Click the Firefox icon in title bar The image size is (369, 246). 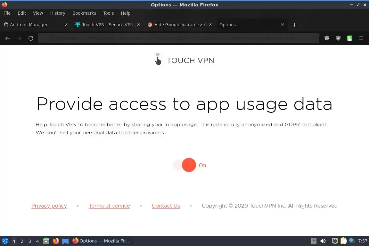pos(4,4)
